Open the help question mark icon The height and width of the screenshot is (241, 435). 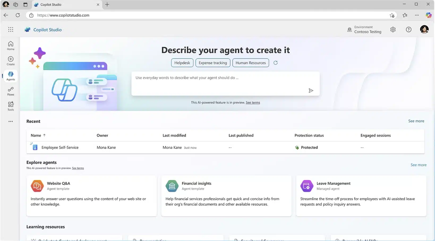408,30
